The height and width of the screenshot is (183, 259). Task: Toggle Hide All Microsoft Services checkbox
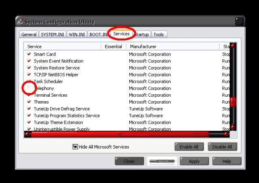pos(75,147)
